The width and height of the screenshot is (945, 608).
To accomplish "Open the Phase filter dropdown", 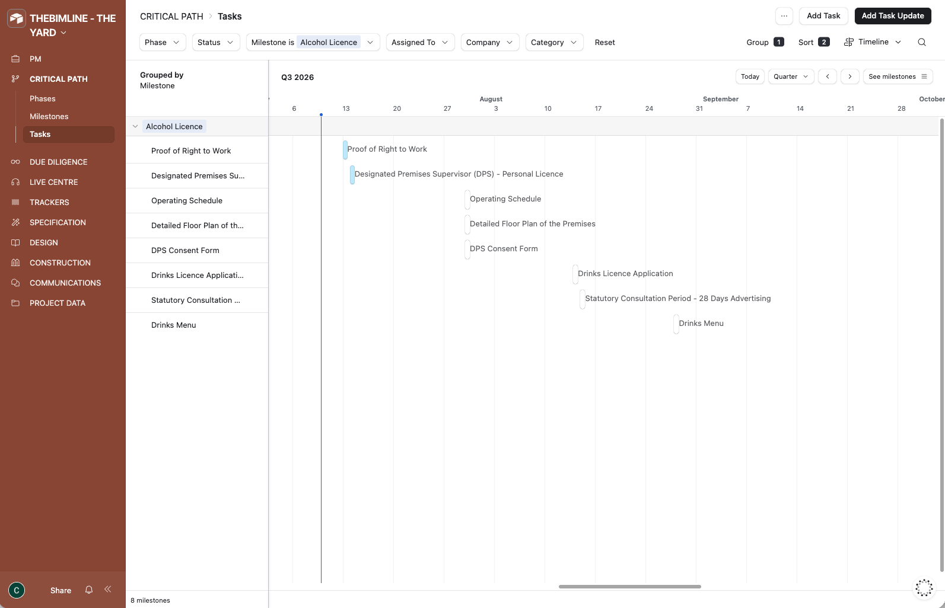I will point(163,42).
